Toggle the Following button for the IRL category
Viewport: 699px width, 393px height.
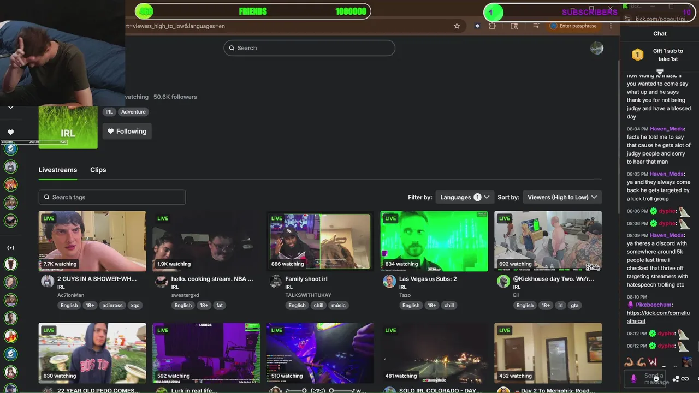tap(127, 131)
